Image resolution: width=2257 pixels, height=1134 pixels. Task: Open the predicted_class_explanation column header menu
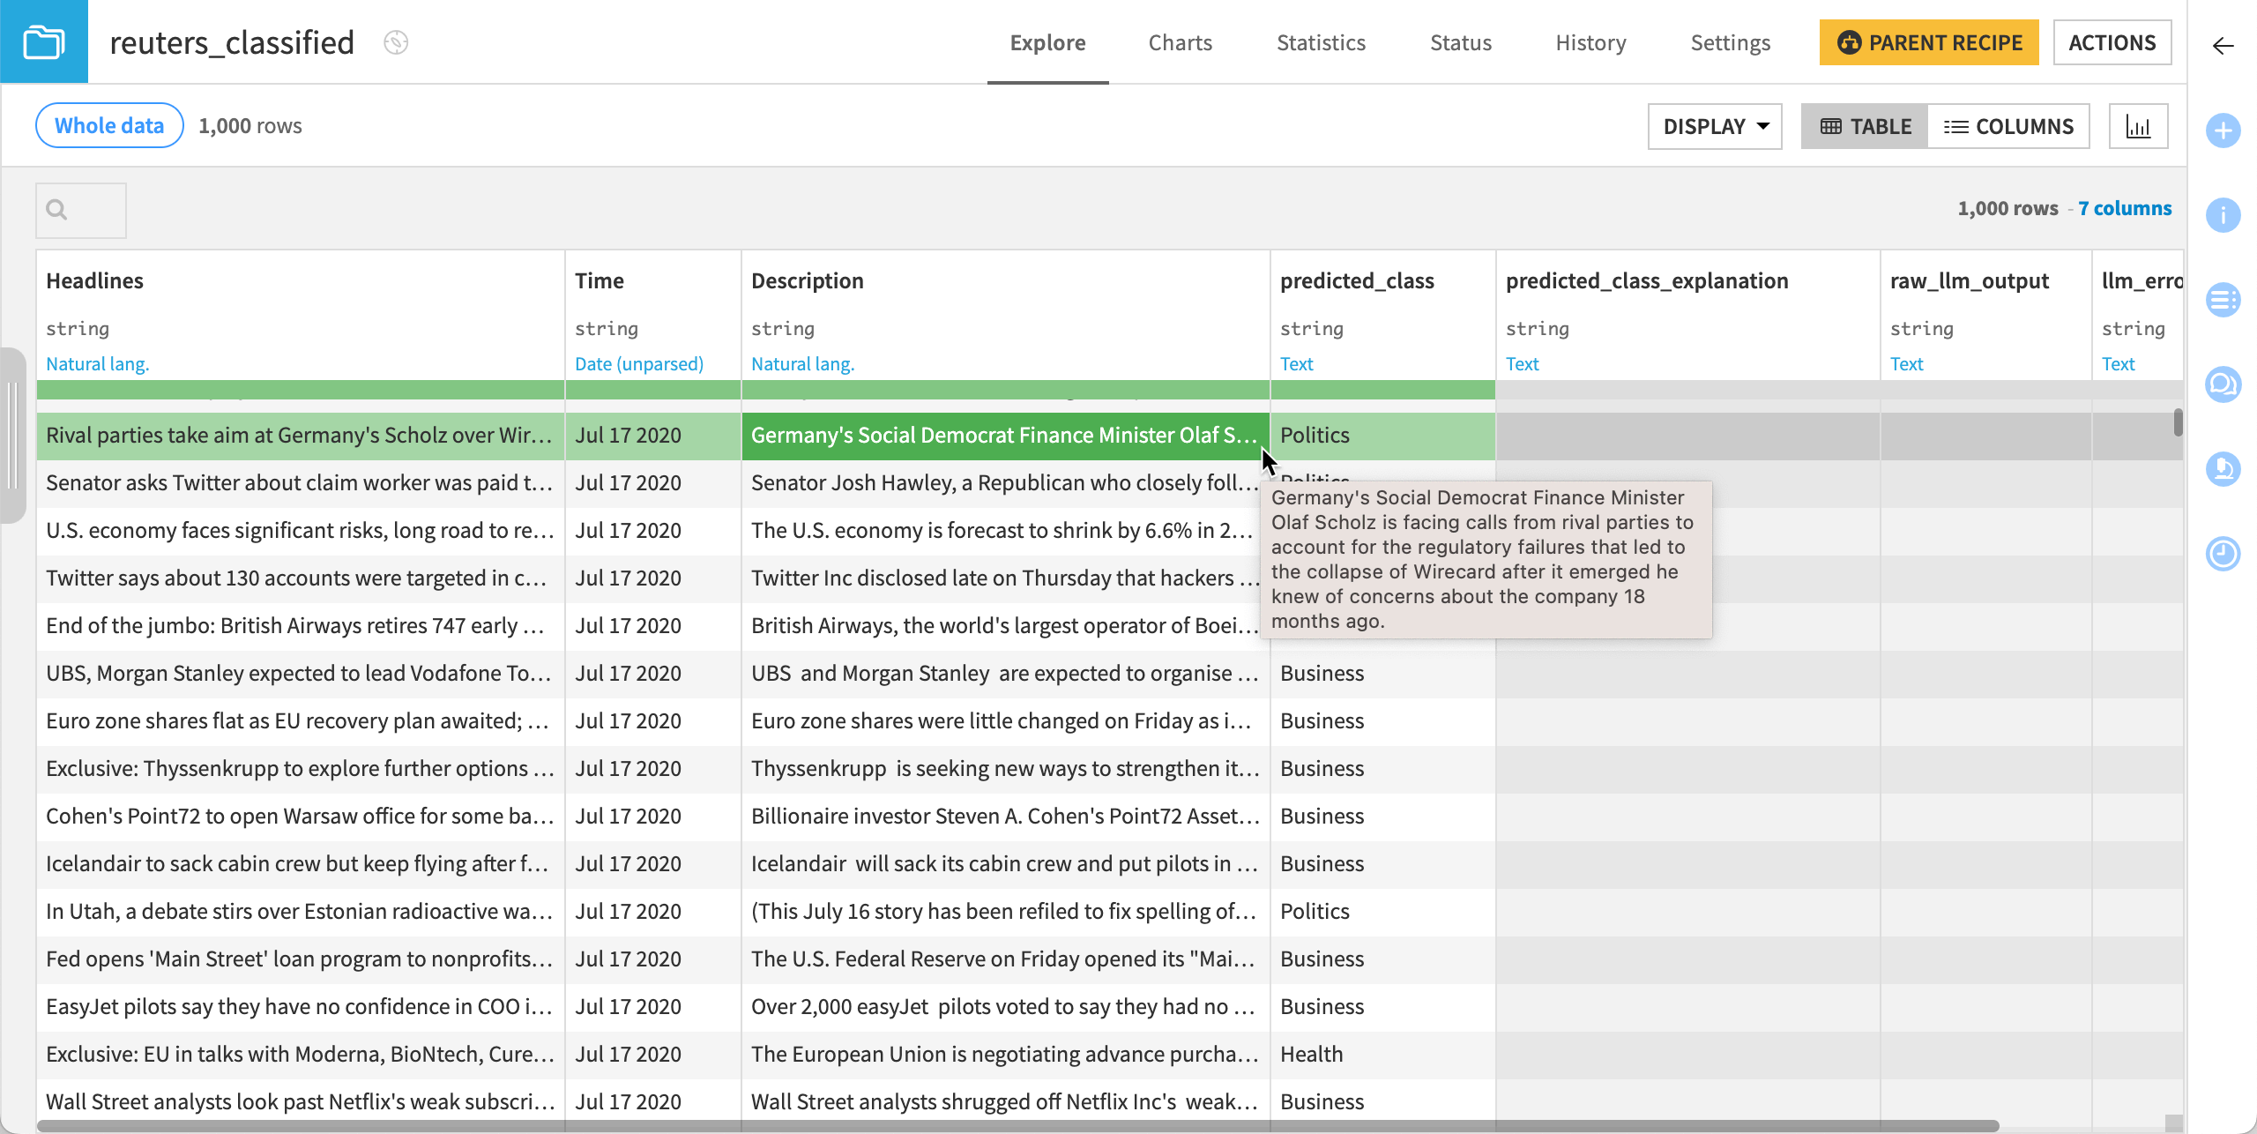1647,280
